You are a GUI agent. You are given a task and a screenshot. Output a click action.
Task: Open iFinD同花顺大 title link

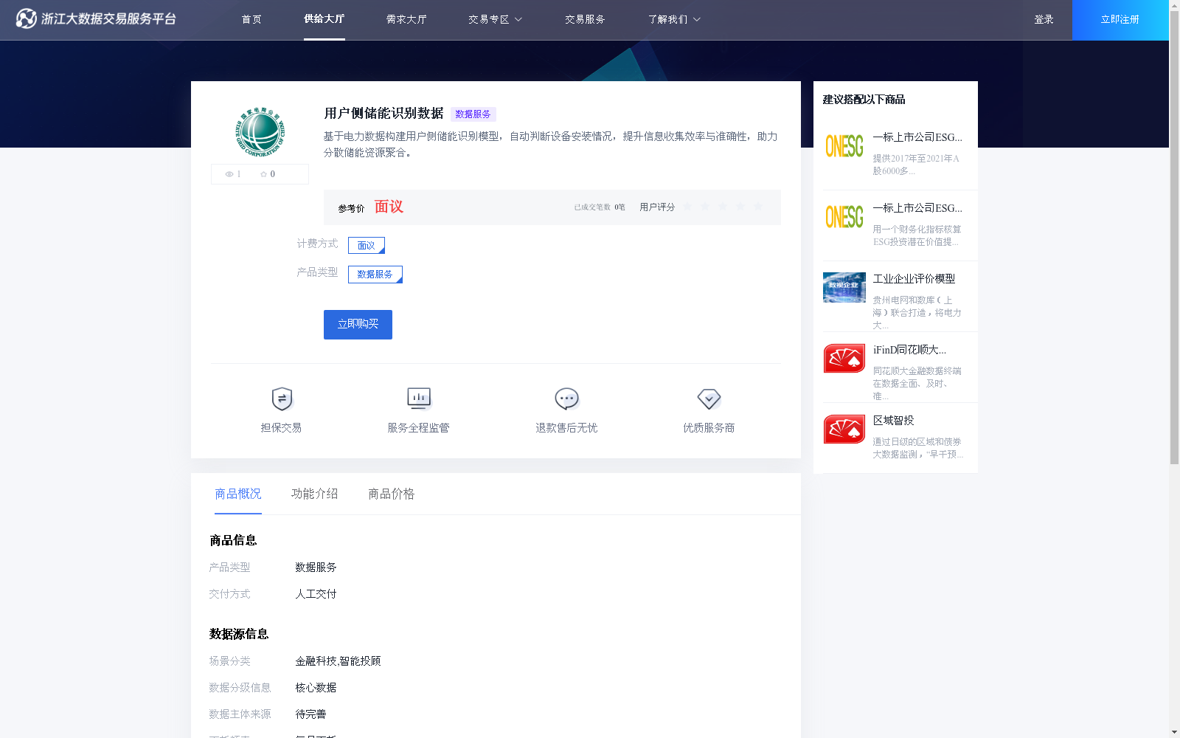point(910,350)
